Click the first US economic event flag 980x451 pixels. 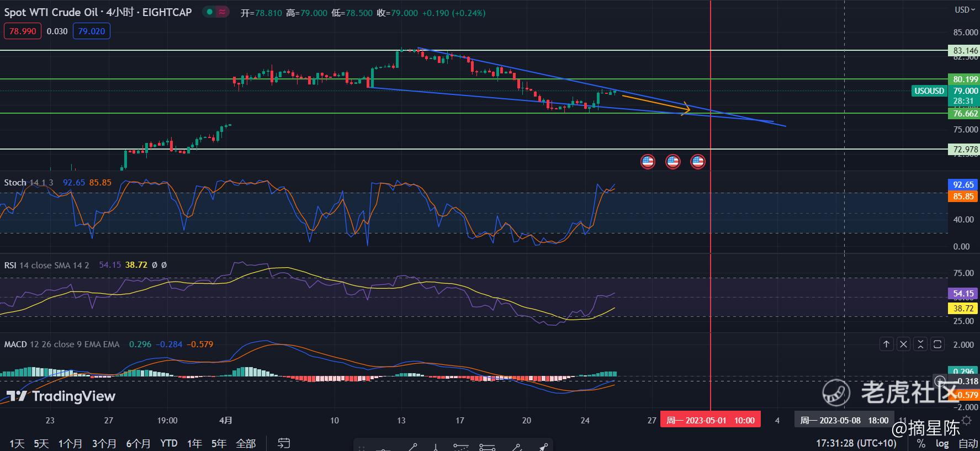point(648,162)
